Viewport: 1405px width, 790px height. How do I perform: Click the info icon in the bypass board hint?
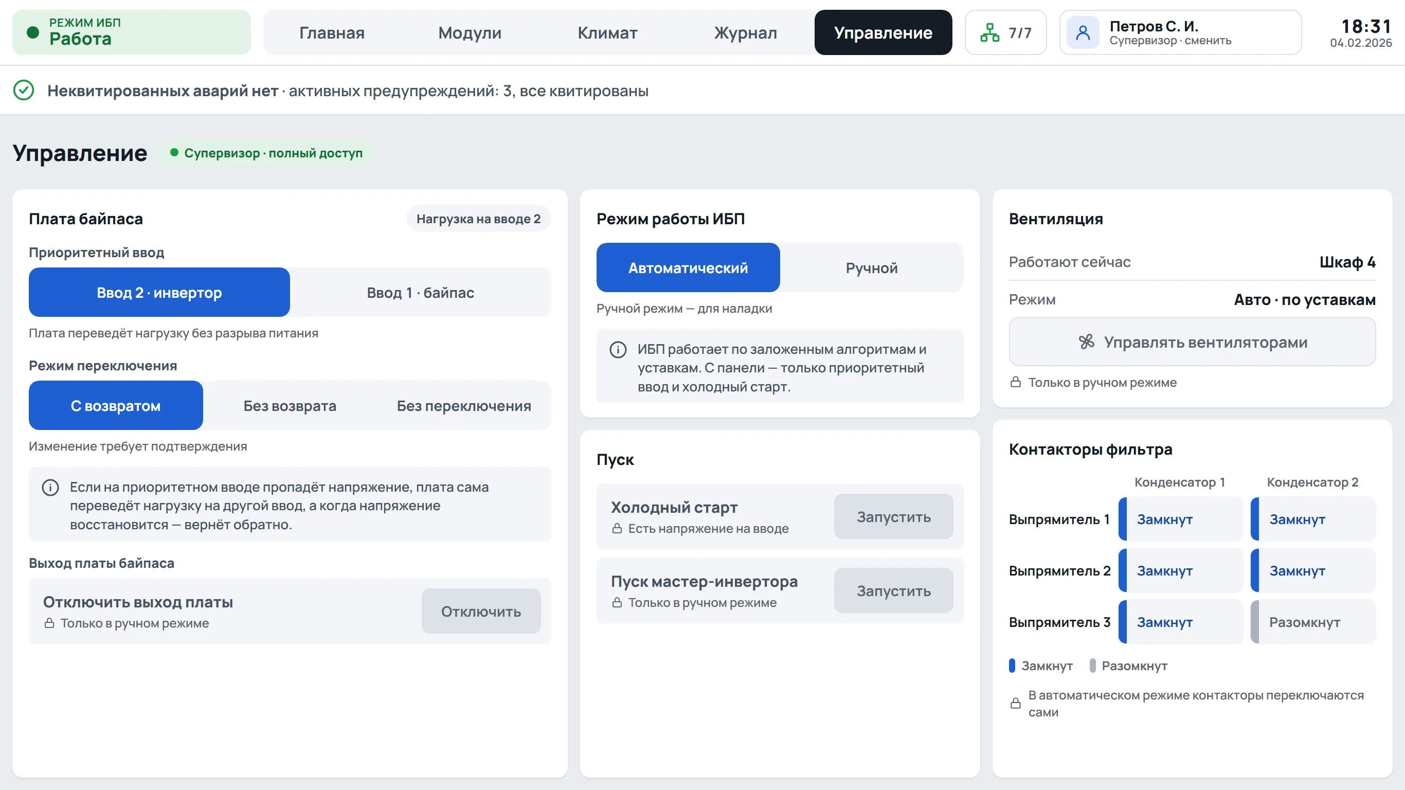pos(50,487)
